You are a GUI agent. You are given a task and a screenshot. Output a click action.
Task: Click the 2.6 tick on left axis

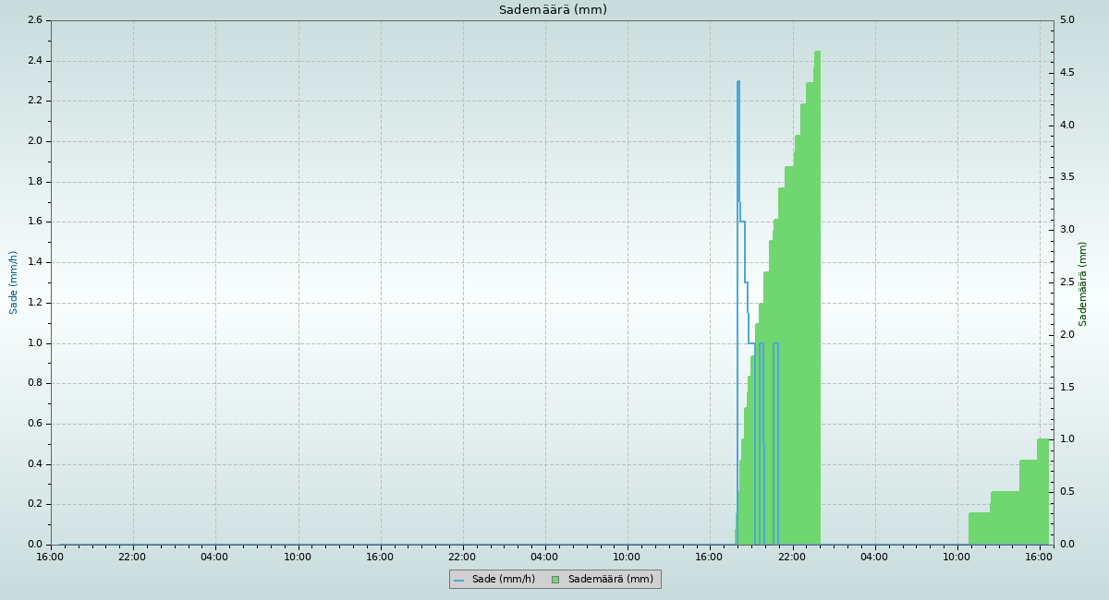[x=33, y=20]
